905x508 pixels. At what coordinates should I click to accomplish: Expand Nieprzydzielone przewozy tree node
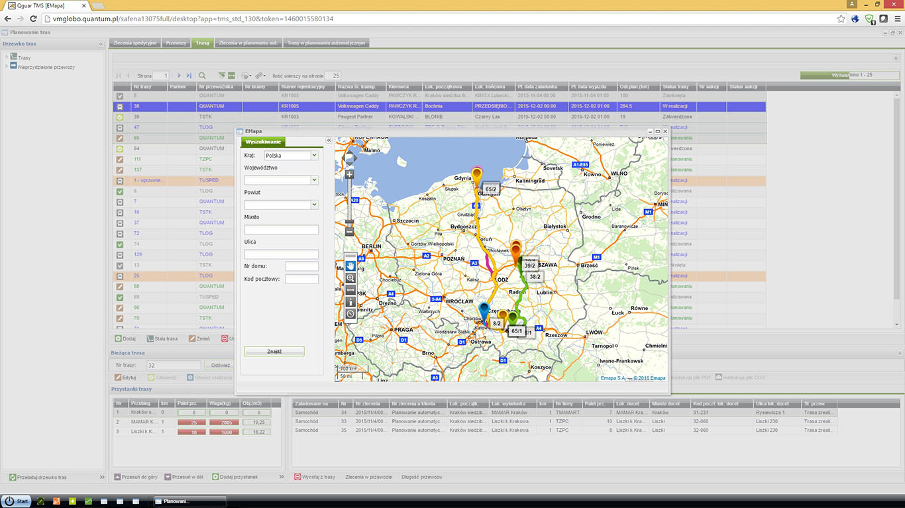click(x=7, y=66)
